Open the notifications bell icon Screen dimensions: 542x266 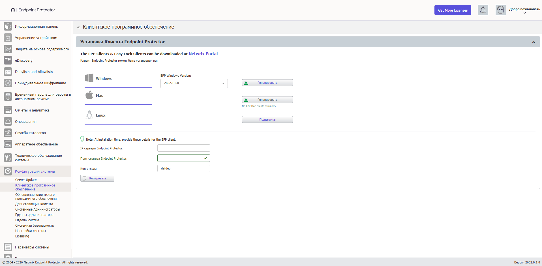(x=483, y=10)
